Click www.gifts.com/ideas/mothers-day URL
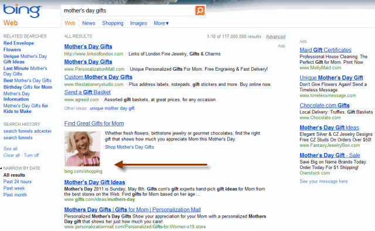Screen dimensions: 375x231 point(100,199)
